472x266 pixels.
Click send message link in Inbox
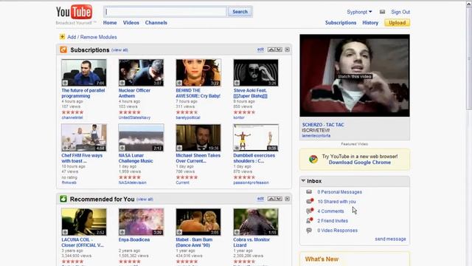point(390,239)
